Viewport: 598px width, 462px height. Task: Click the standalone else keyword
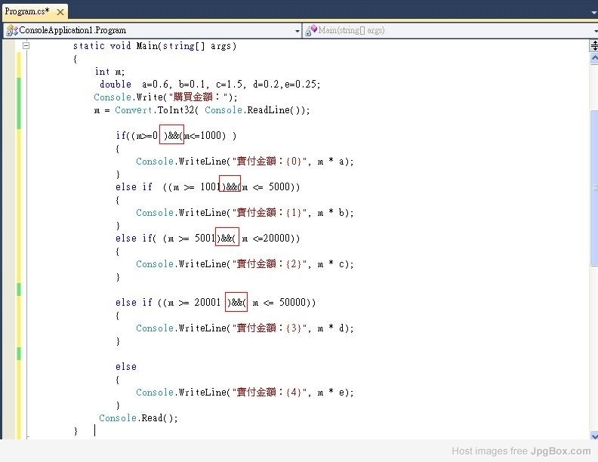(x=126, y=367)
